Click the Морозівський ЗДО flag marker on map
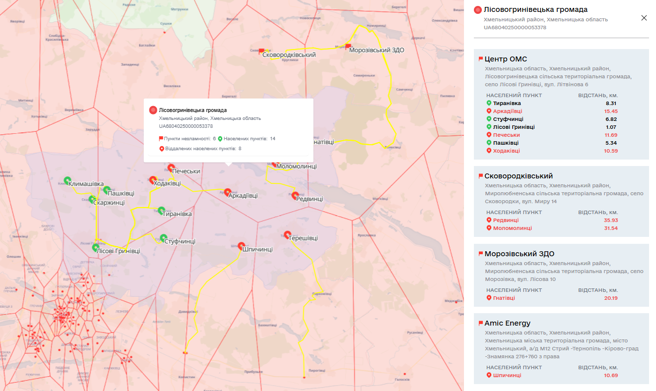The image size is (656, 391). pos(348,47)
